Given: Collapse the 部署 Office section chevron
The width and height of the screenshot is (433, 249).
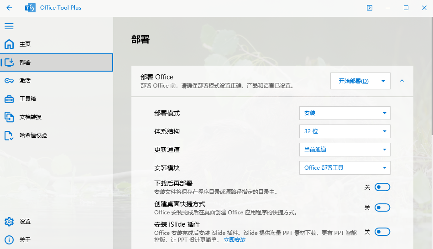Looking at the screenshot, I should coord(402,81).
